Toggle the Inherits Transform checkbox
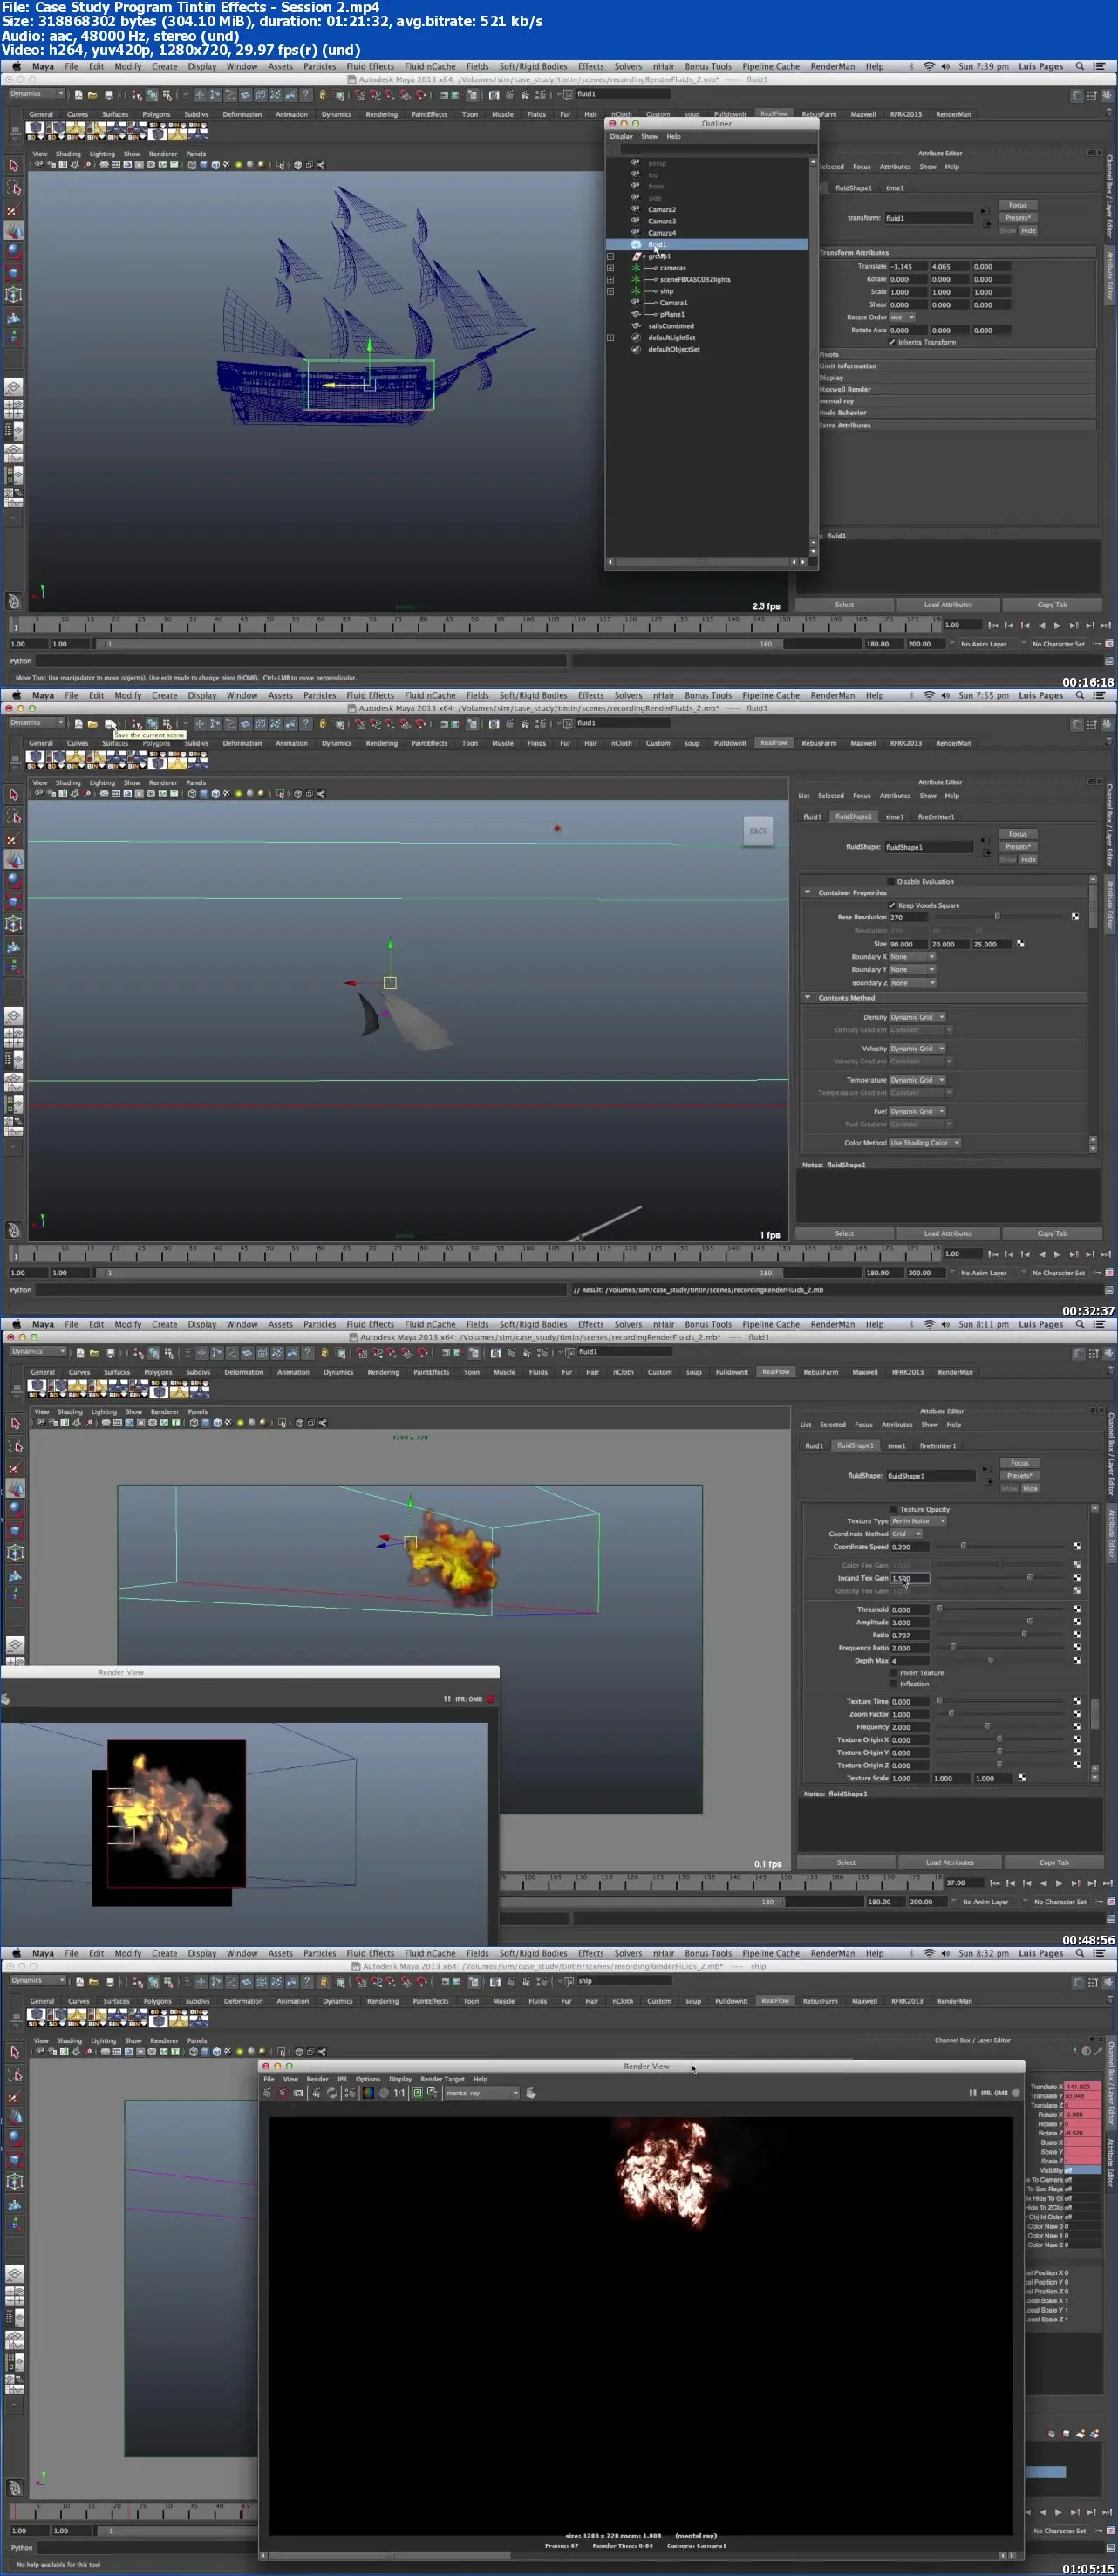1118x2576 pixels. click(892, 342)
